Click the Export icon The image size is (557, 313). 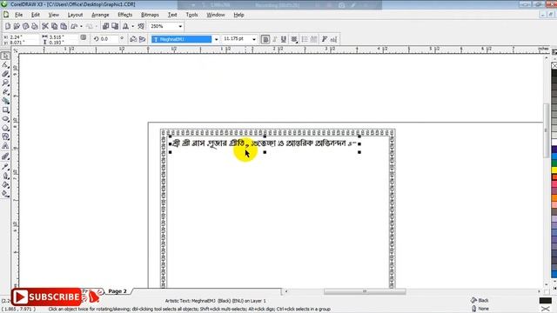point(115,26)
